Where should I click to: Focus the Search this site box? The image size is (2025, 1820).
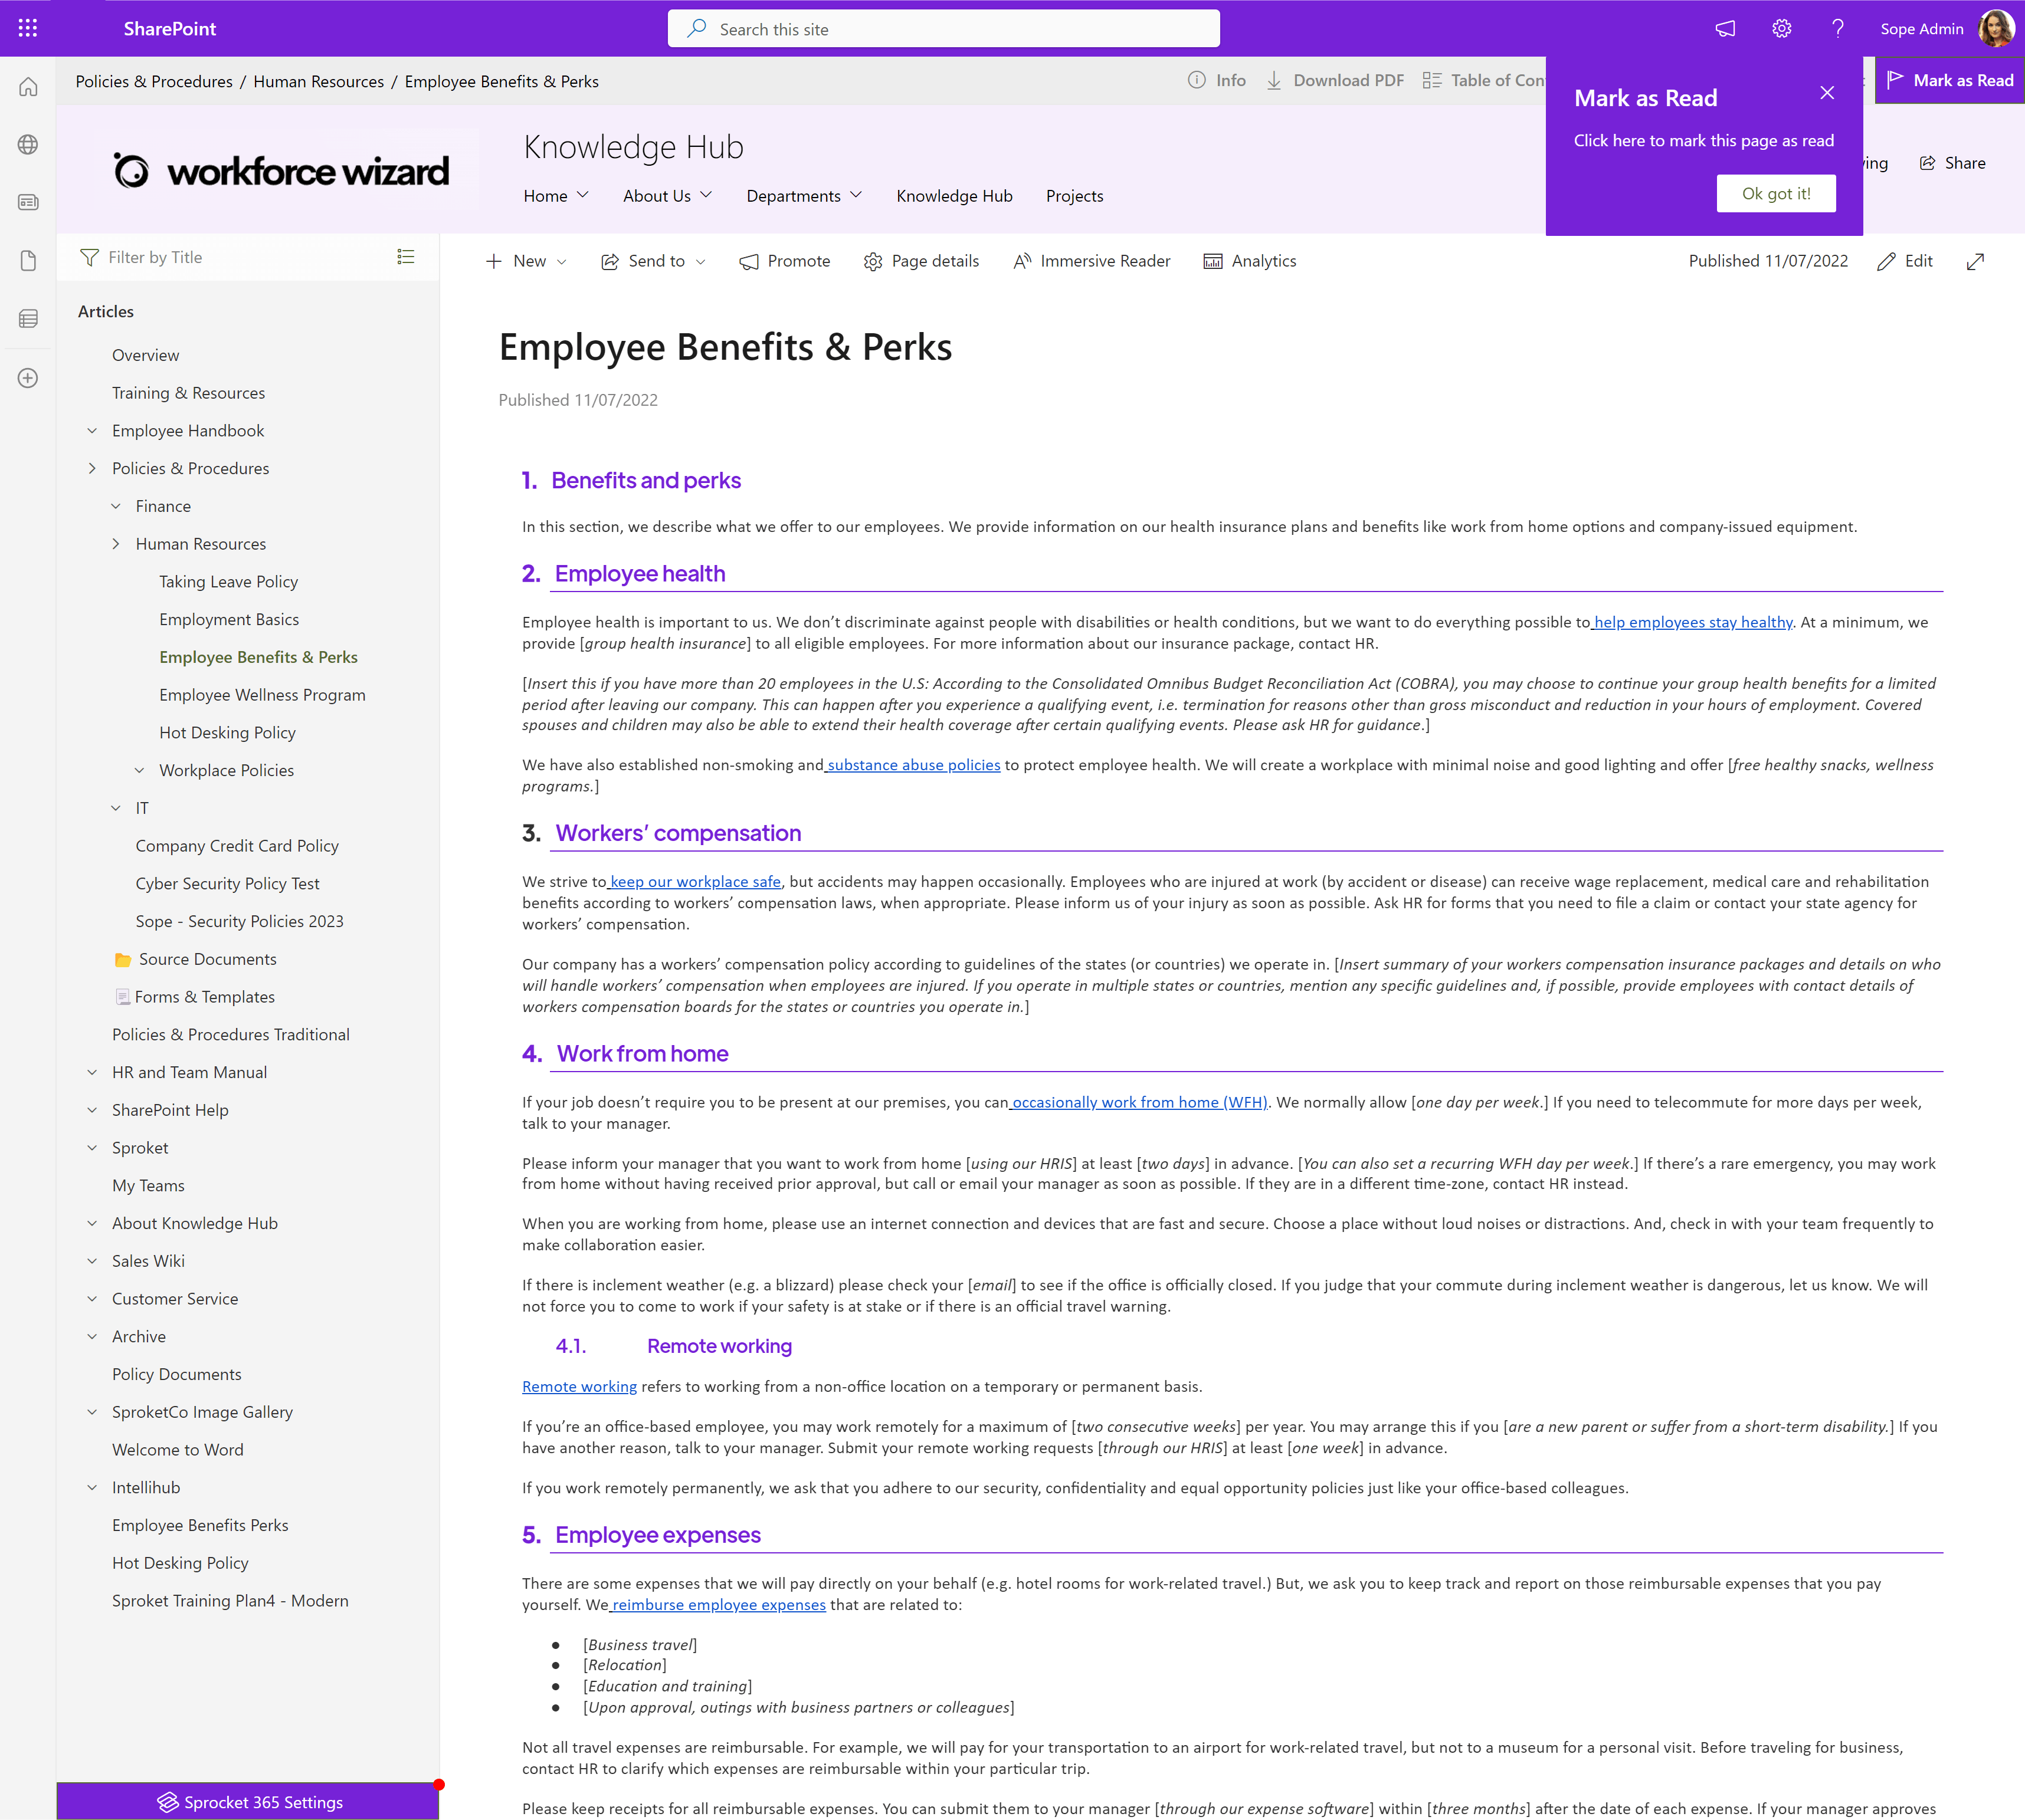pyautogui.click(x=943, y=29)
